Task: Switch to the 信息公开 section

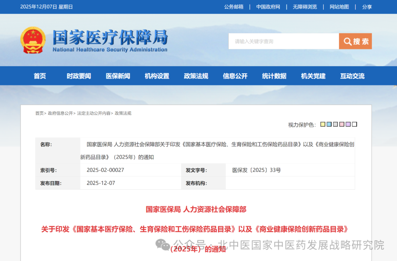Action: coord(235,76)
